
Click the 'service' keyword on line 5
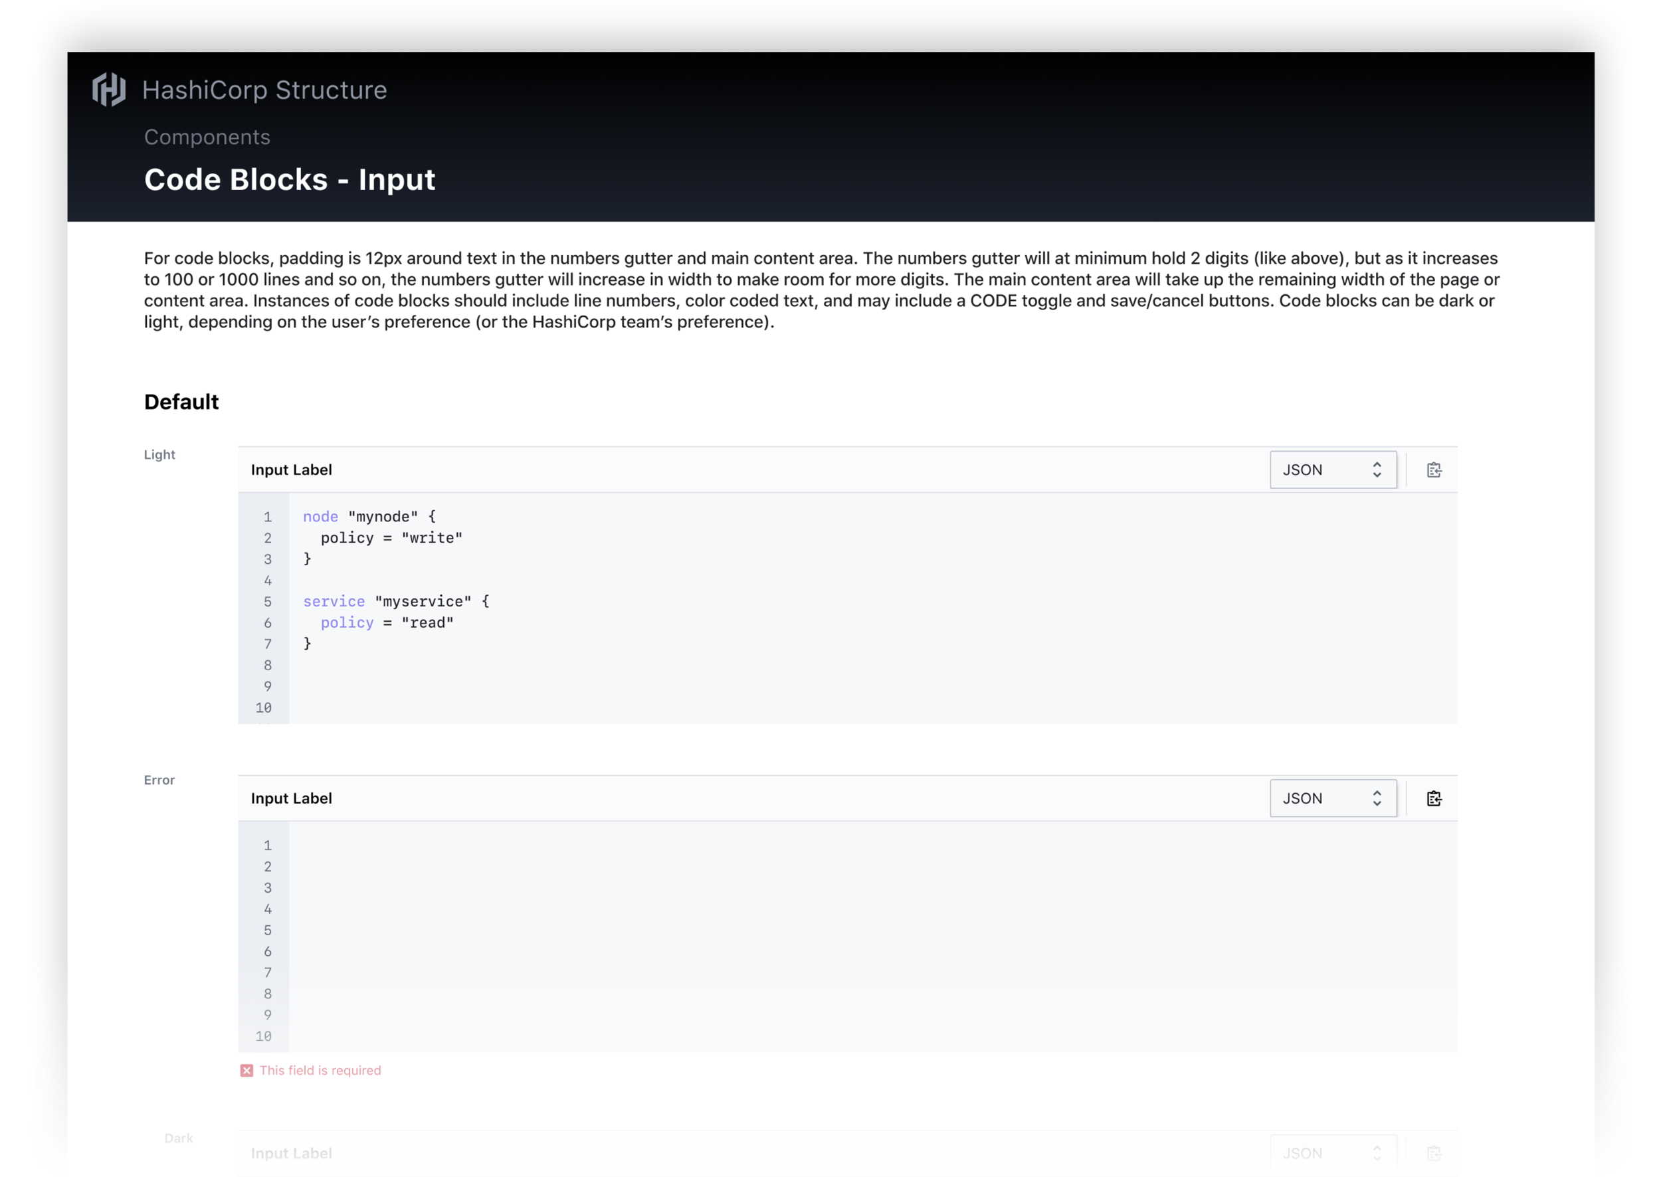[x=334, y=602]
